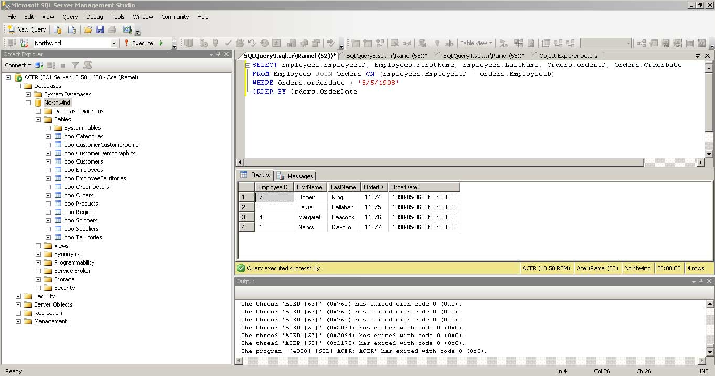Image resolution: width=715 pixels, height=376 pixels.
Task: Open the Community menu
Action: click(x=175, y=17)
